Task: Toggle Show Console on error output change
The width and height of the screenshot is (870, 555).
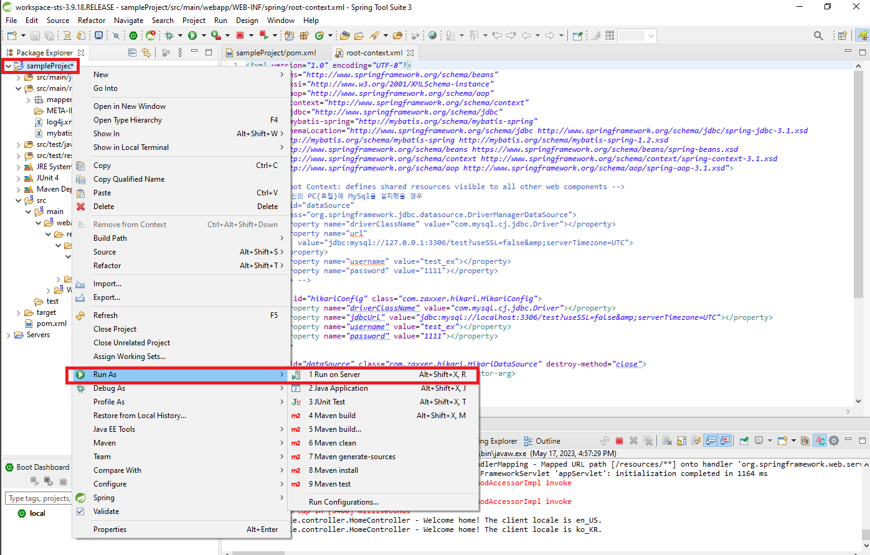Action: pyautogui.click(x=725, y=441)
